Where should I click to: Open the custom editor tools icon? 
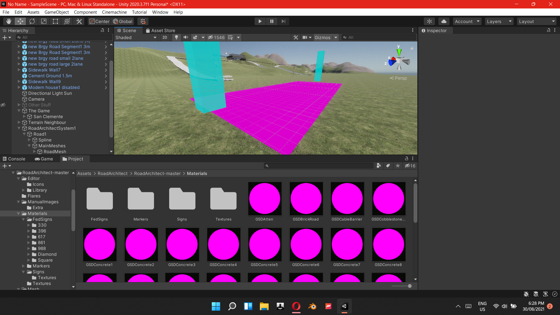tap(79, 21)
